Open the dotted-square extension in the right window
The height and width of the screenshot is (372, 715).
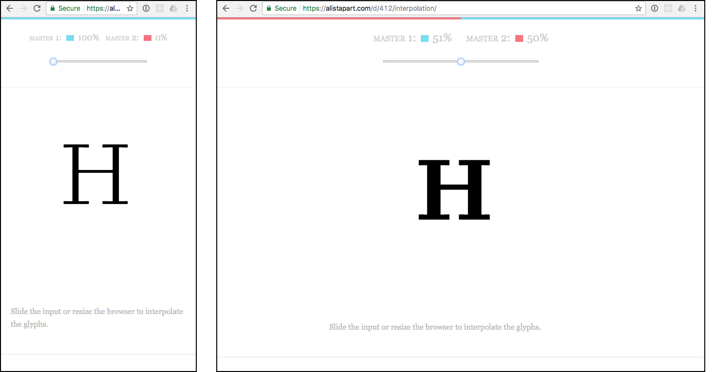click(668, 9)
